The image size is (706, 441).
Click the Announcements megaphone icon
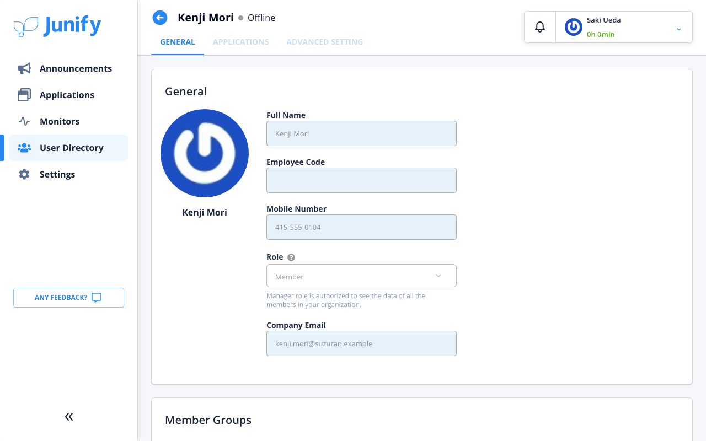click(x=24, y=68)
